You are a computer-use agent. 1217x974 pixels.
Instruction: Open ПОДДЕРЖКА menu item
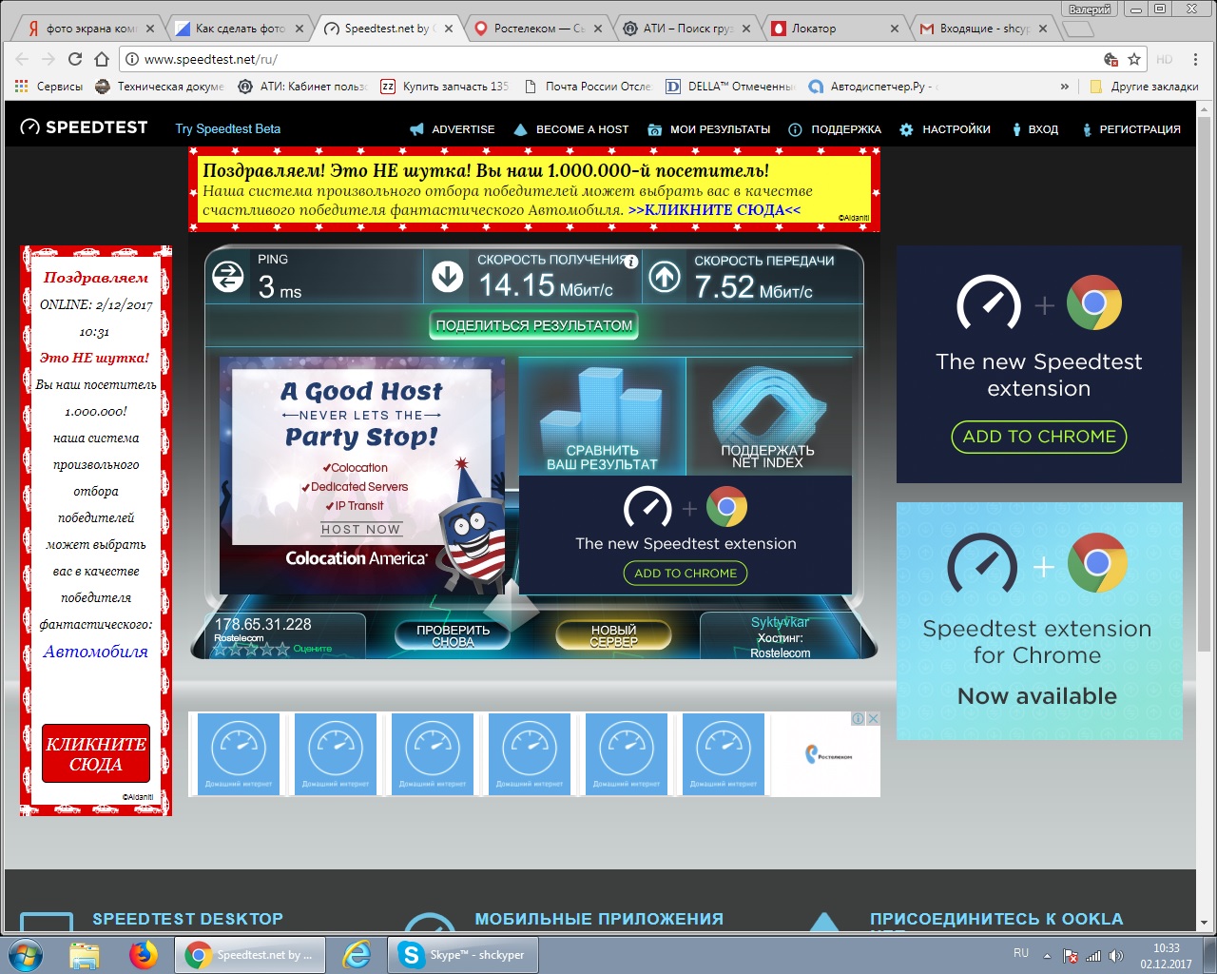pyautogui.click(x=835, y=129)
